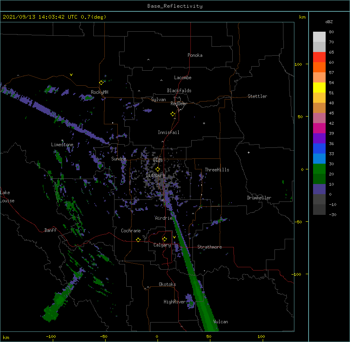Select the red swatch in dBZ legend

click(319, 57)
